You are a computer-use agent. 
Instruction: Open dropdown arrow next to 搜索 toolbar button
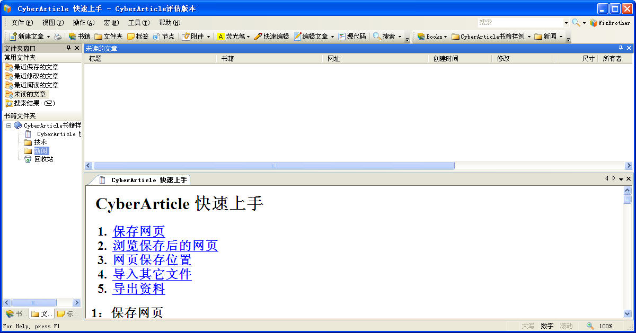pos(400,37)
